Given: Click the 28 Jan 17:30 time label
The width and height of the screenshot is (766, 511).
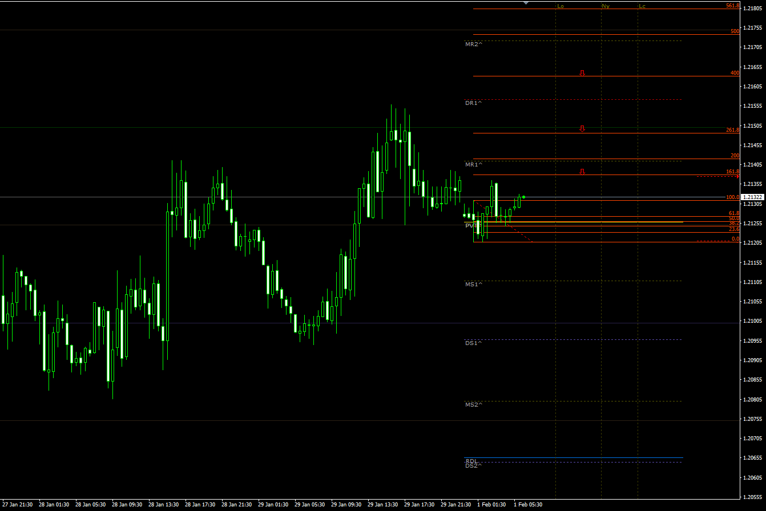Looking at the screenshot, I should tap(200, 505).
